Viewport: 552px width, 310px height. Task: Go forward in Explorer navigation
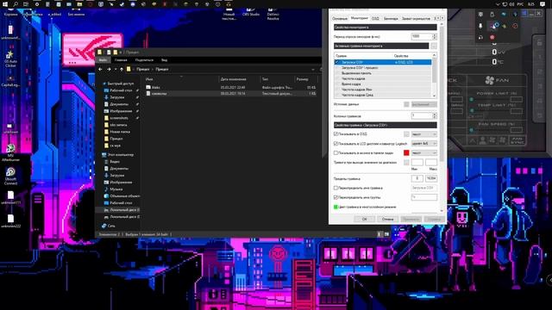pyautogui.click(x=109, y=70)
